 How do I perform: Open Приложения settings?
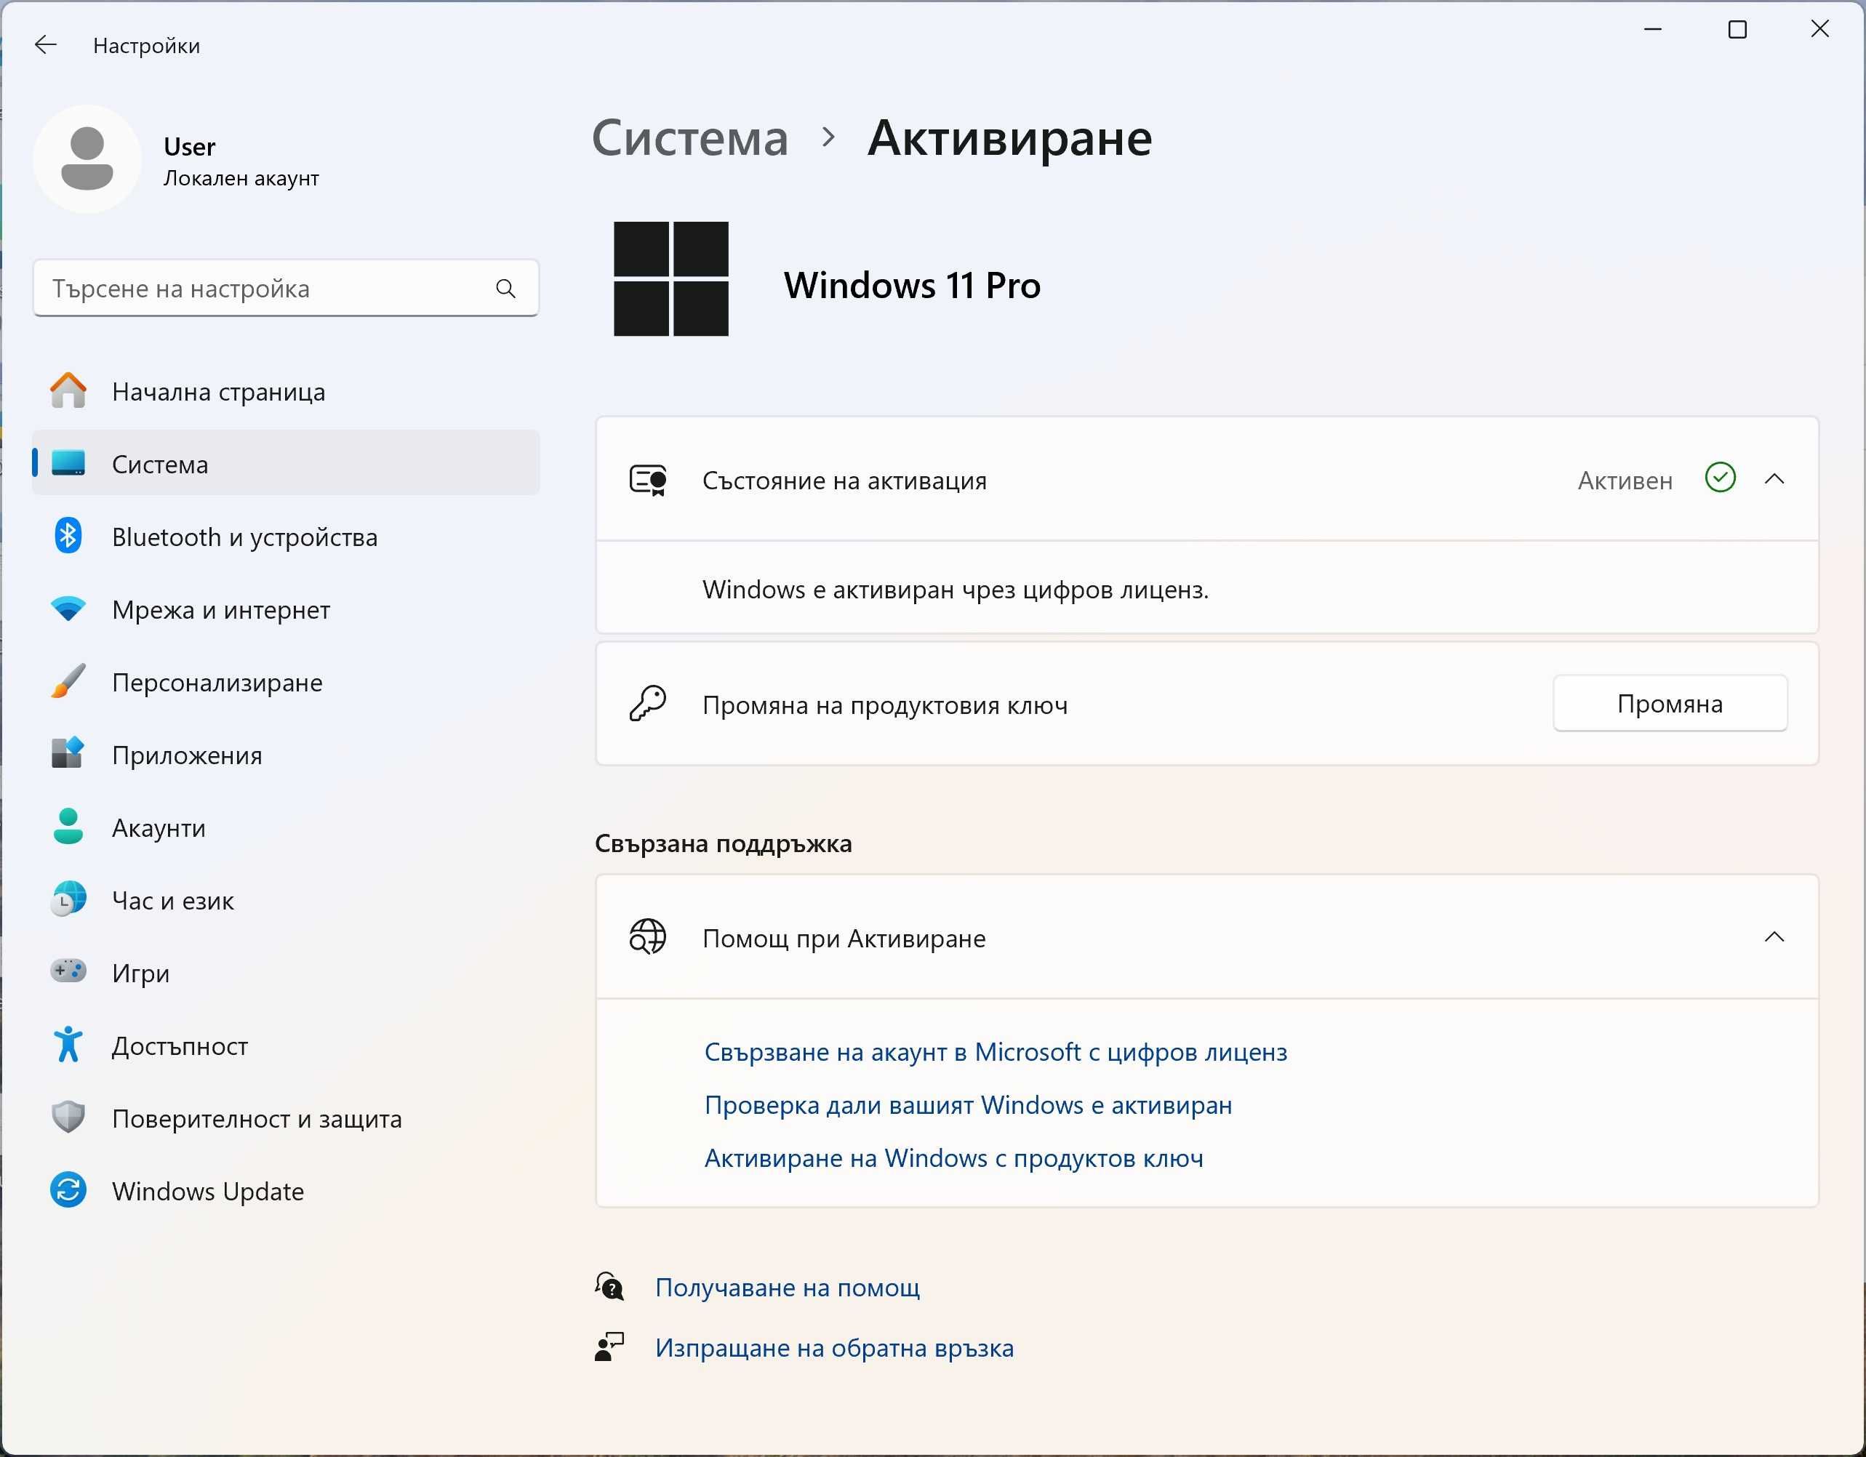[x=287, y=755]
